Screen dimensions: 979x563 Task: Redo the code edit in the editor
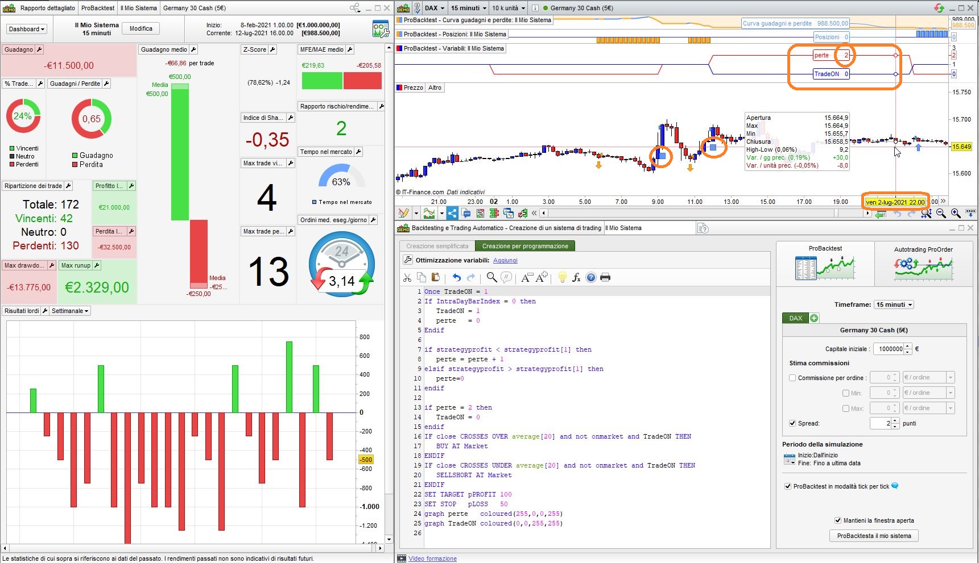click(470, 277)
